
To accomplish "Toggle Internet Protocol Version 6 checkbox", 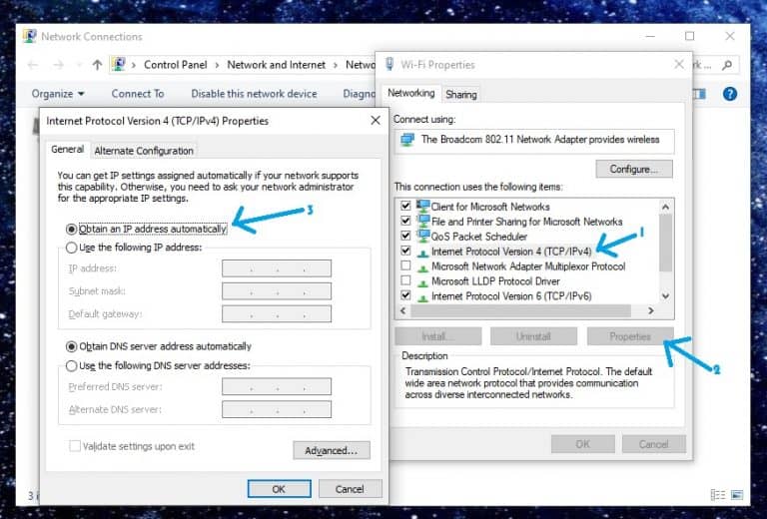I will click(405, 295).
